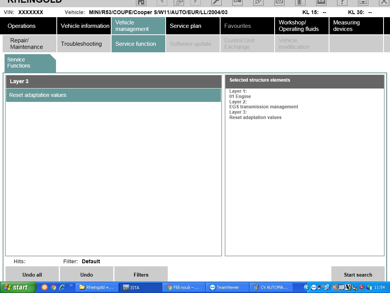Expand hidden system tray icons arrow
390x293 pixels.
[x=307, y=287]
